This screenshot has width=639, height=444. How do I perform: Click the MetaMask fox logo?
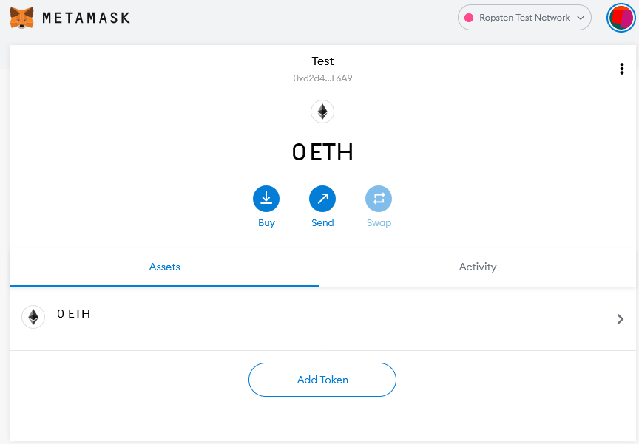tap(21, 18)
